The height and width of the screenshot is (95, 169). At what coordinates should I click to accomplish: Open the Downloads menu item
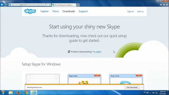coord(69,11)
